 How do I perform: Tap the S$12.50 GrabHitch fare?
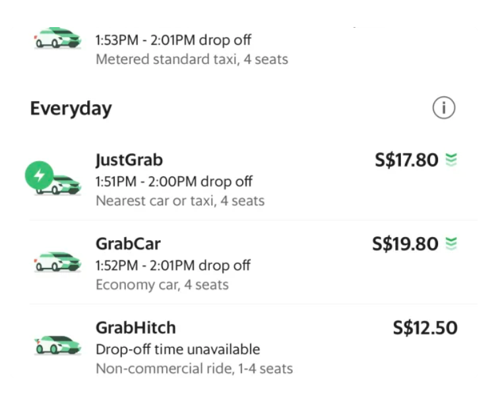pos(425,327)
